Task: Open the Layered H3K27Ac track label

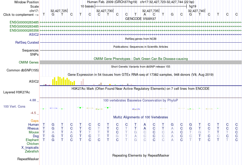Action: click(17, 92)
